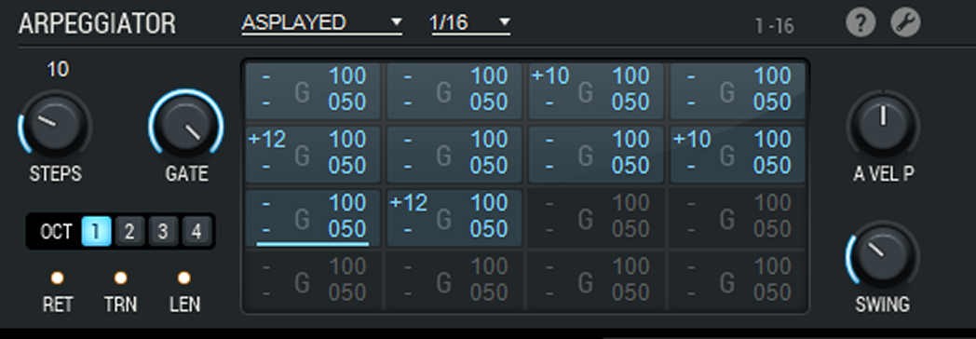Screen dimensions: 976x339
Task: Click velocity 100 in step 7
Action: point(630,140)
